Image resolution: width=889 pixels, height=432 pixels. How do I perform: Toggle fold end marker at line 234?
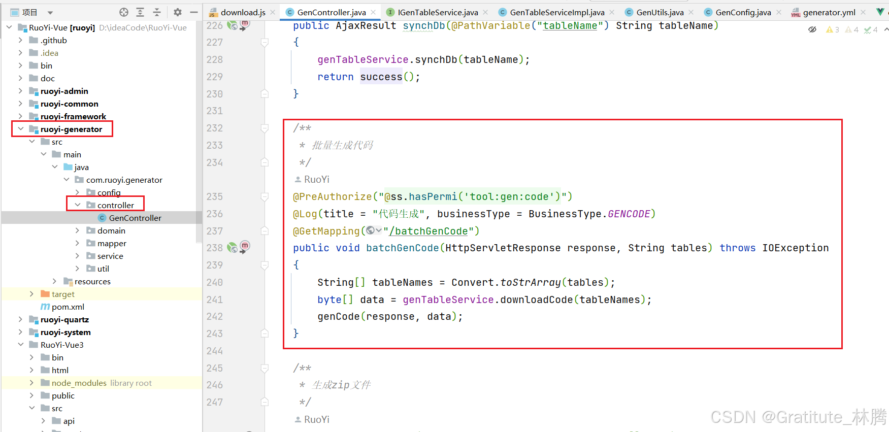pyautogui.click(x=265, y=162)
